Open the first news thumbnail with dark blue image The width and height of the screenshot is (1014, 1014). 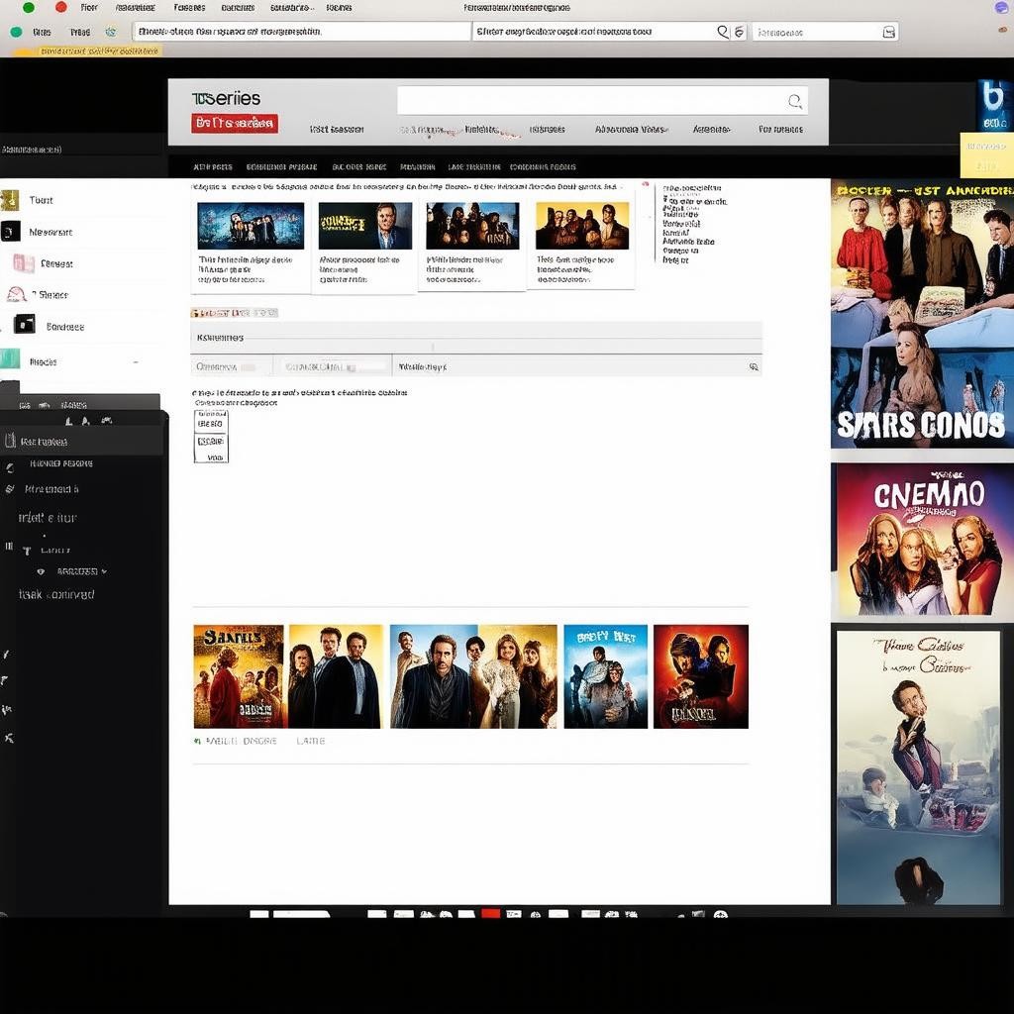point(251,226)
